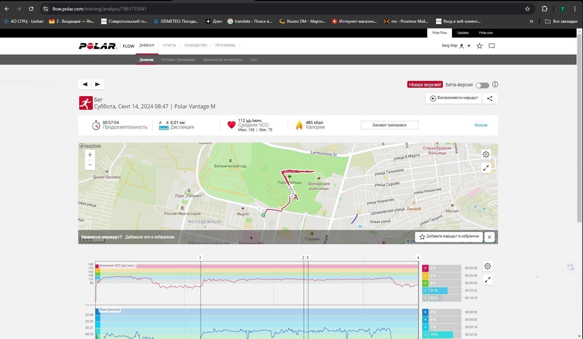
Task: Open the ОТЧЕТЫ main menu item
Action: (169, 45)
